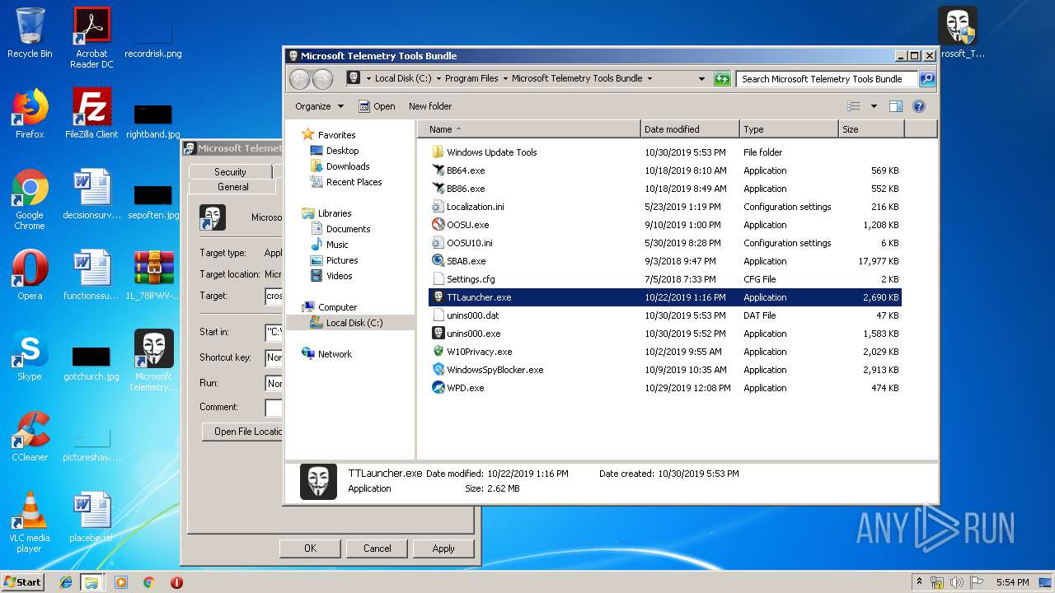Click the Explorer forward navigation button

323,79
